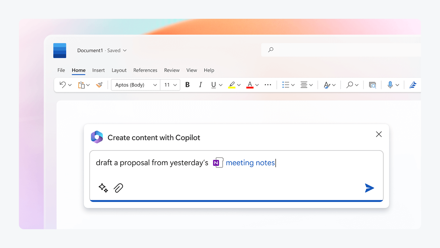Show more font options ellipsis
The height and width of the screenshot is (248, 440).
tap(268, 85)
